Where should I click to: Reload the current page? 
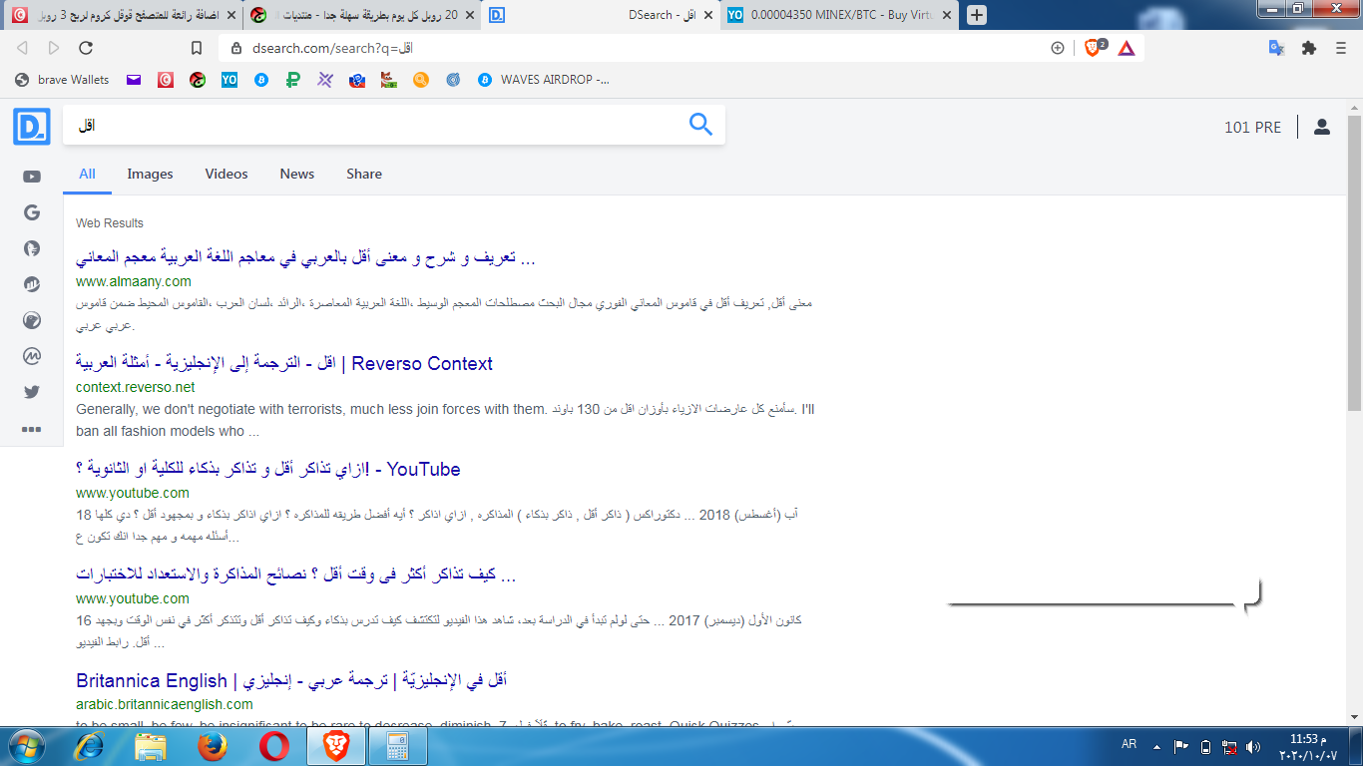coord(86,48)
